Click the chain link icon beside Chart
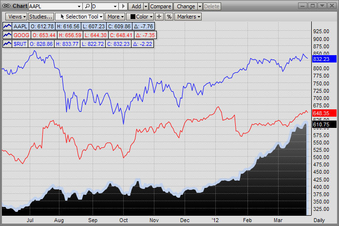 [x=6, y=6]
